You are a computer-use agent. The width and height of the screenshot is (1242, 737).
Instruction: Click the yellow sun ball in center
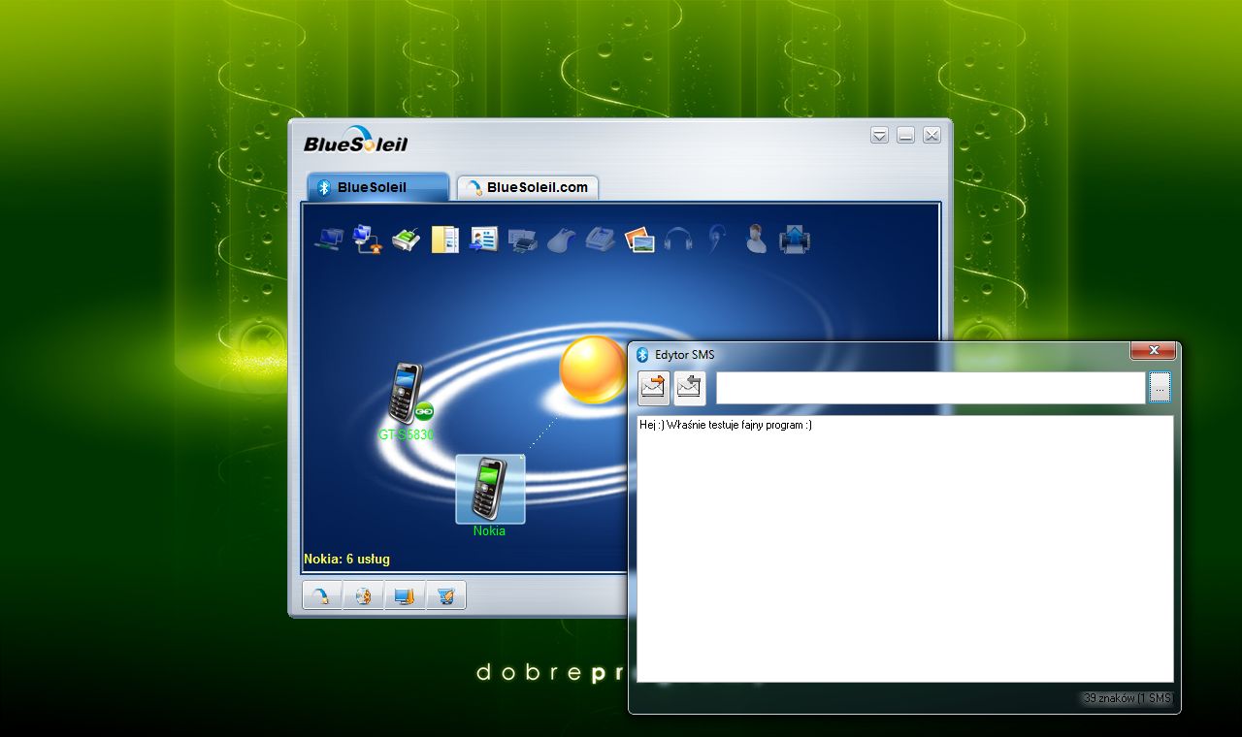click(593, 369)
